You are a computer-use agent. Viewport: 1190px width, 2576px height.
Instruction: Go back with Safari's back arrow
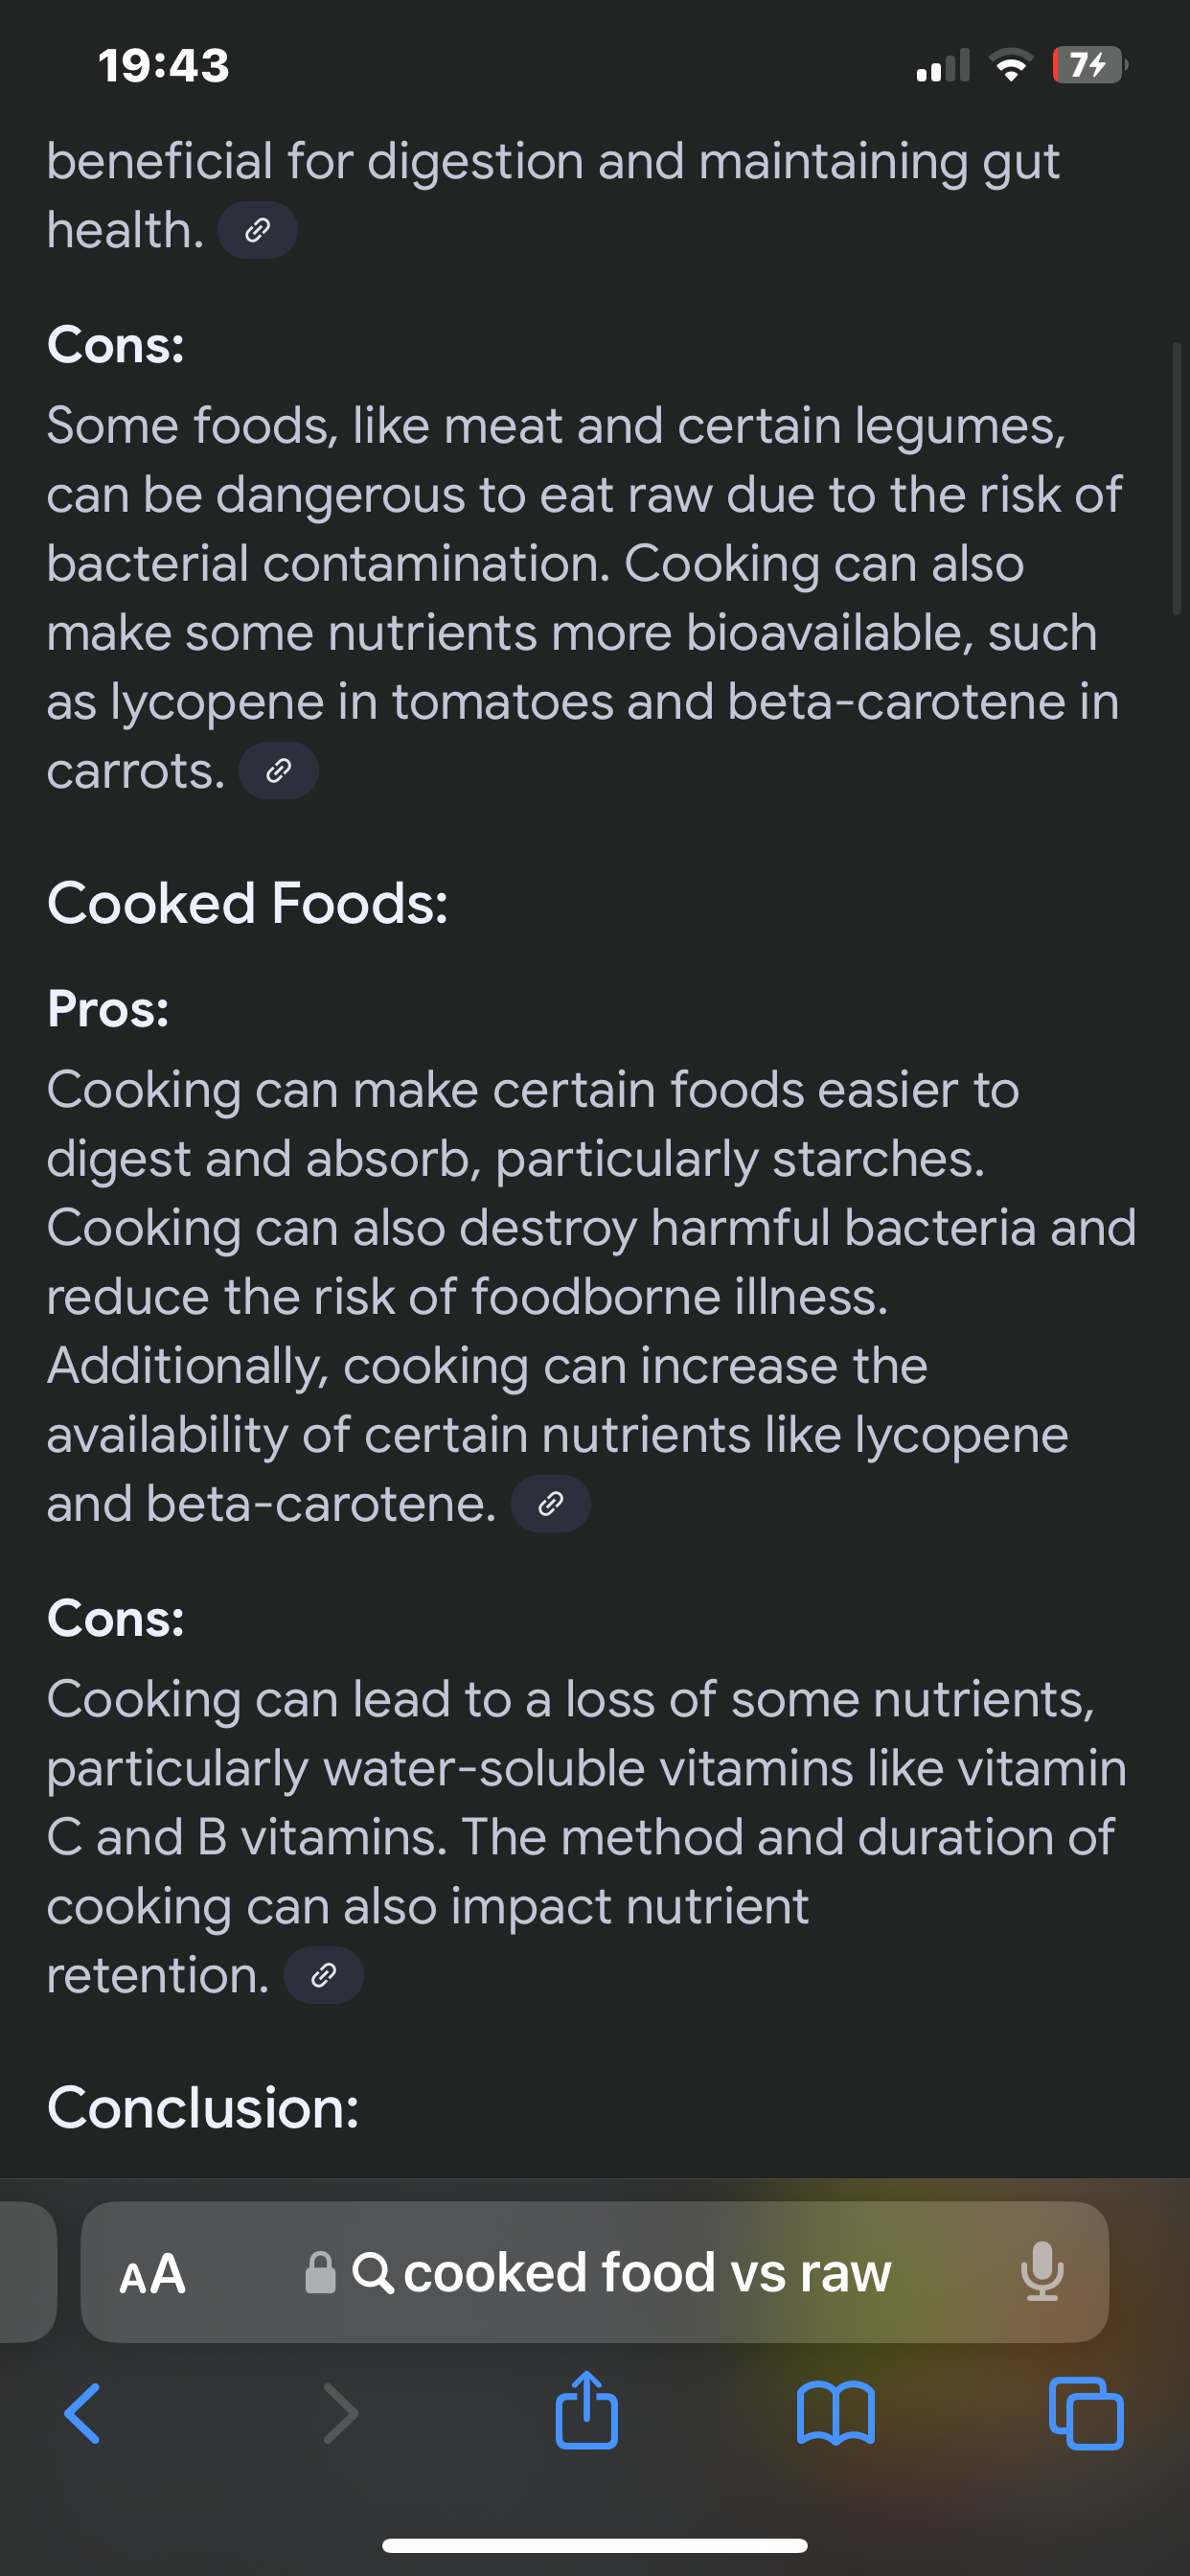tap(82, 2414)
